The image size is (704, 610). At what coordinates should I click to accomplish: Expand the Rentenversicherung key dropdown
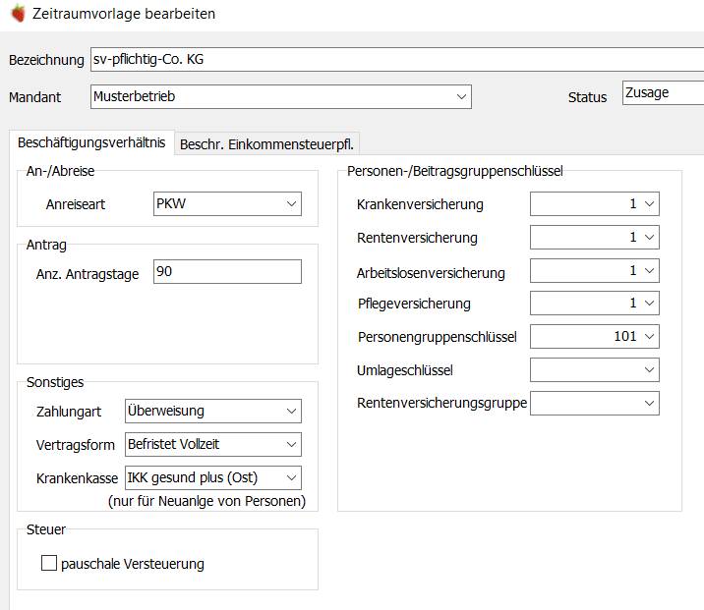pyautogui.click(x=595, y=237)
